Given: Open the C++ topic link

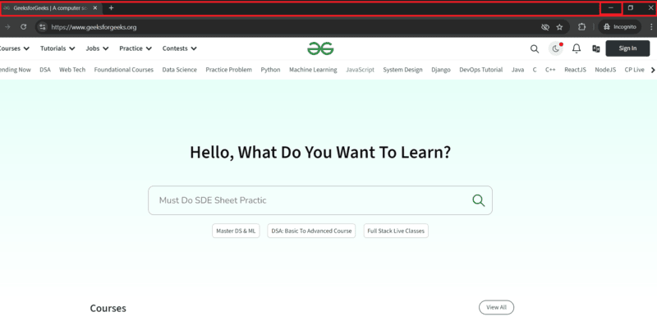Looking at the screenshot, I should pos(550,70).
